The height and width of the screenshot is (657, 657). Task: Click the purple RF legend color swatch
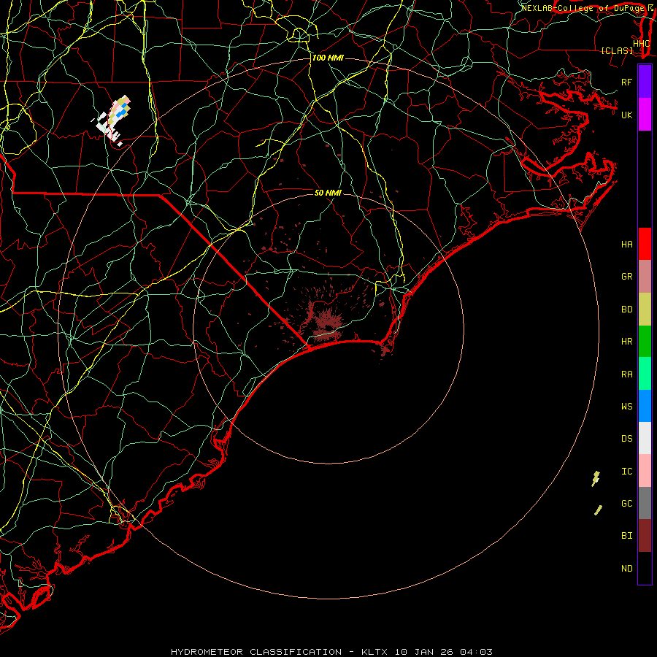(645, 82)
